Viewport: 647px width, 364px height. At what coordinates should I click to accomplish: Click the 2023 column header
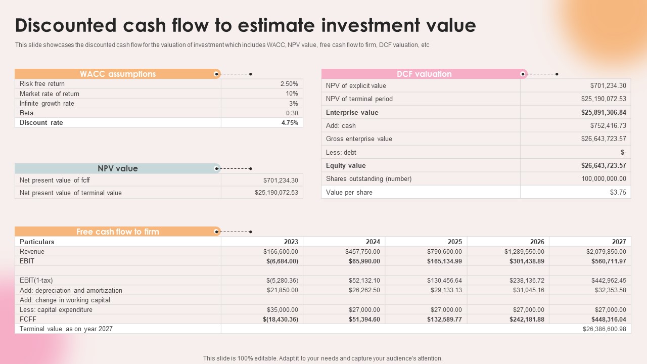tap(291, 242)
